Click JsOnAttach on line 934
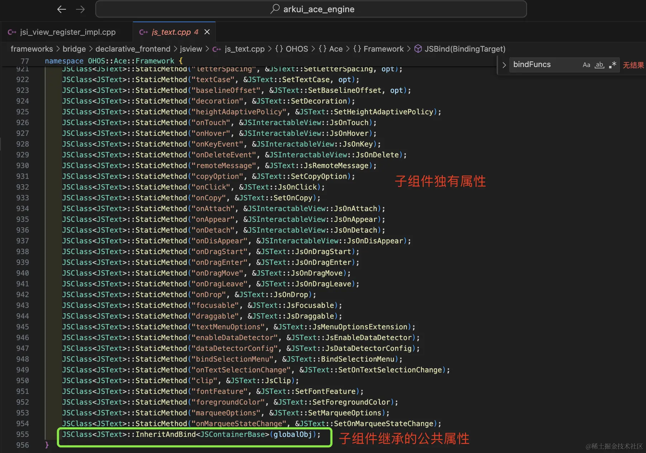The height and width of the screenshot is (453, 646). coord(355,209)
